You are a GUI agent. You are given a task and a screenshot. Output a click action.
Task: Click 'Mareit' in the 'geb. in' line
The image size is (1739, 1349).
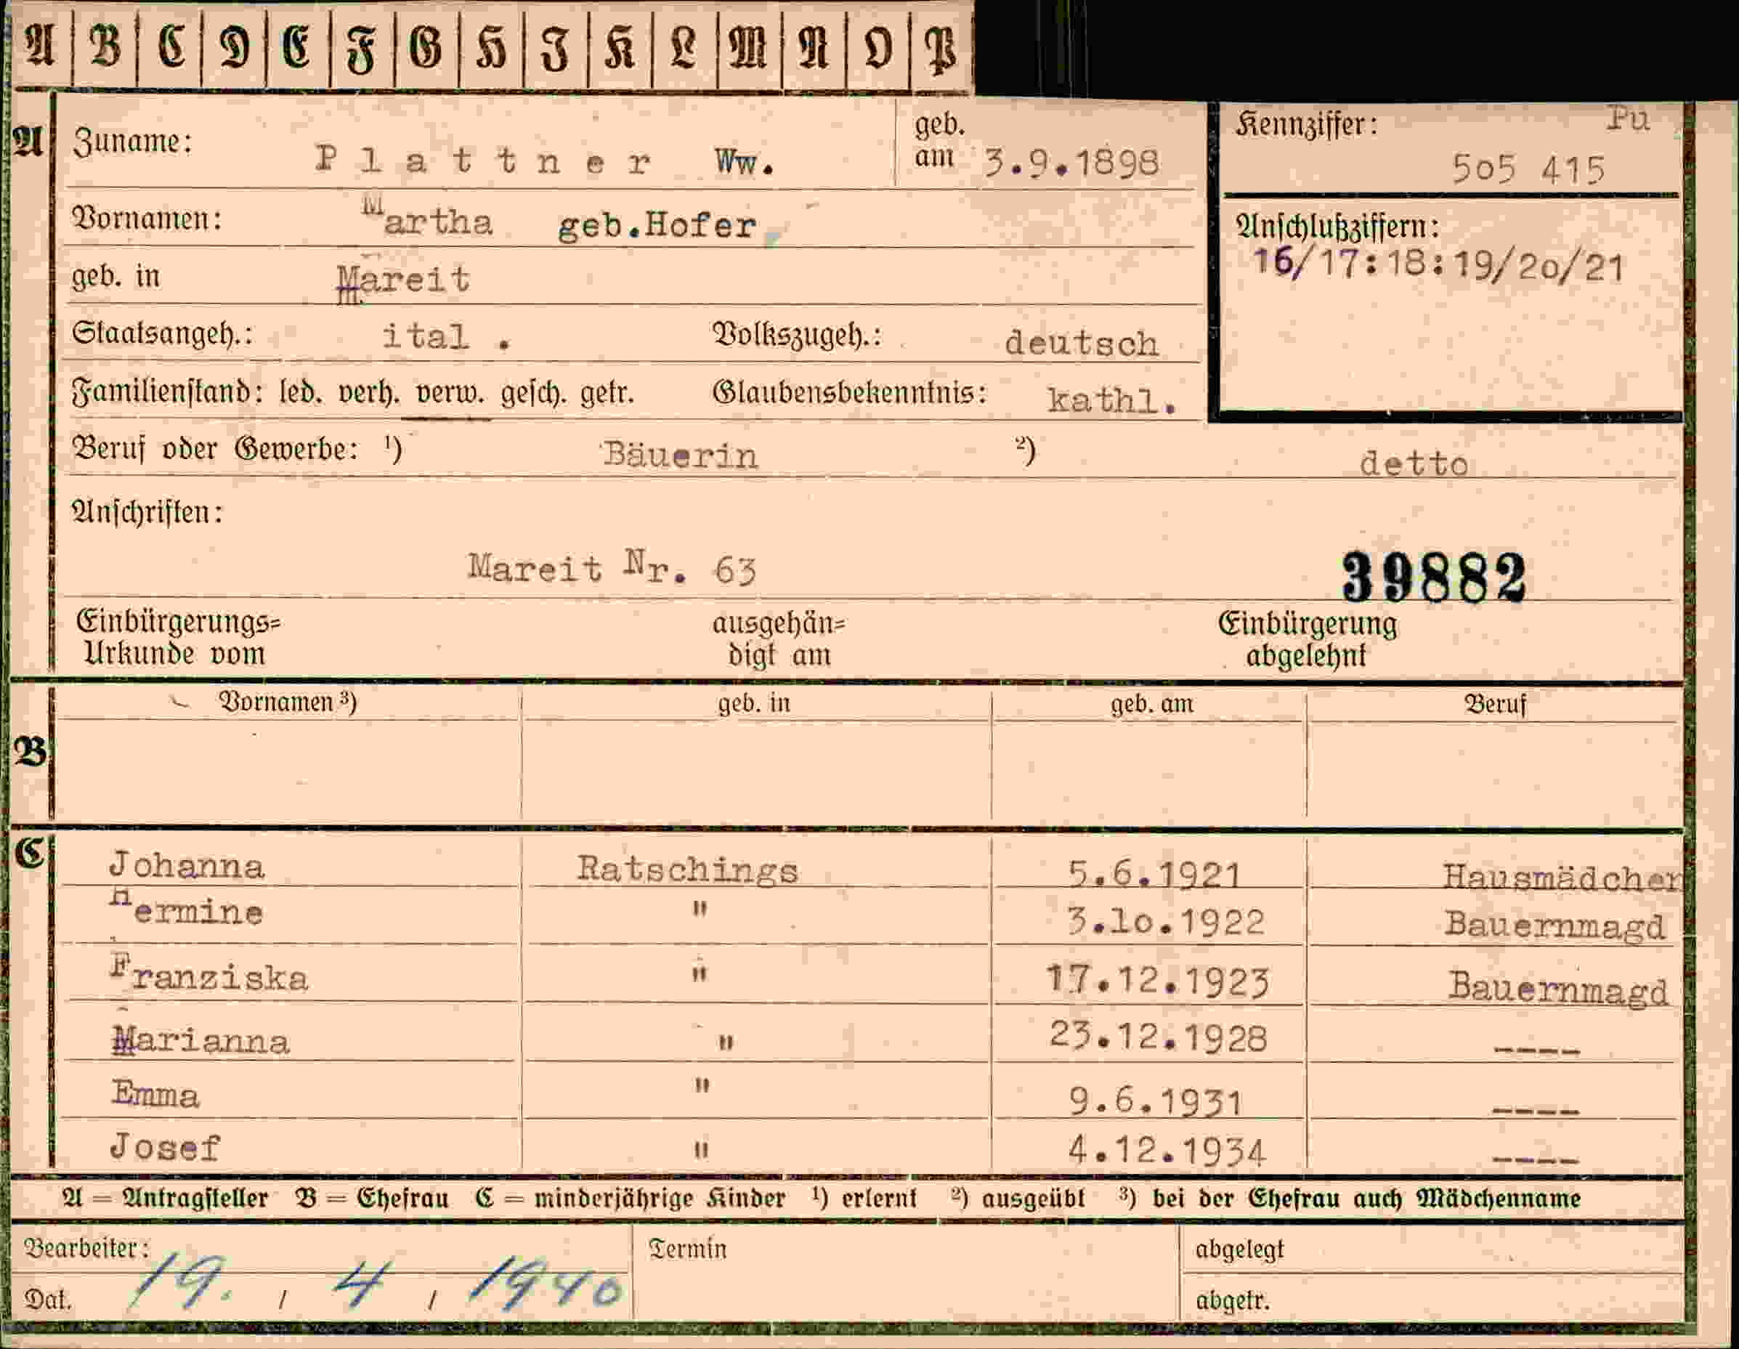tap(405, 281)
